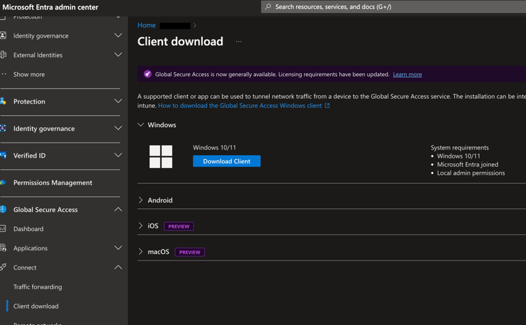Click the Download Client button
The width and height of the screenshot is (526, 325).
pos(227,161)
